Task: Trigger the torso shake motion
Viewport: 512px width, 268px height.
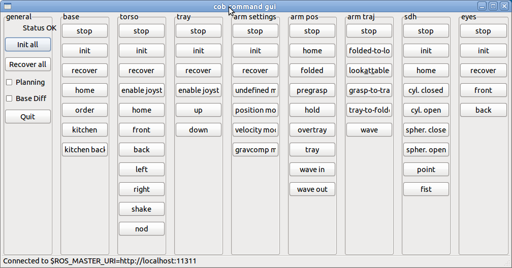Action: (x=142, y=209)
